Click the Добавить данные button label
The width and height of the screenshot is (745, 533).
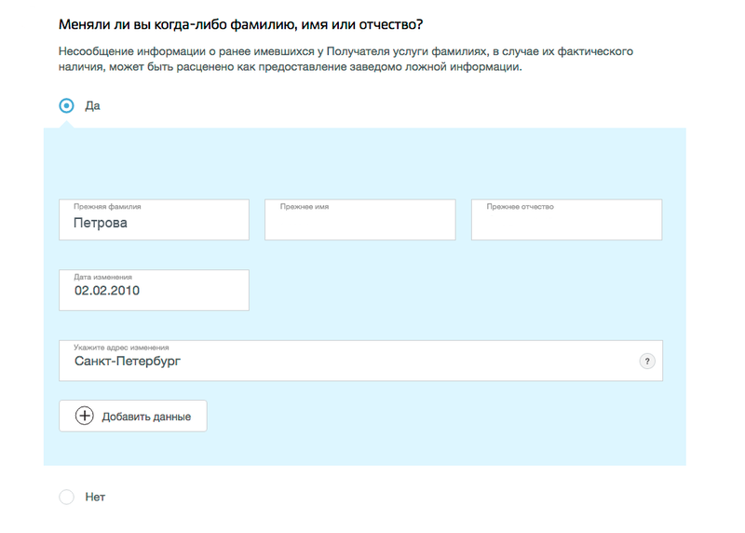146,417
